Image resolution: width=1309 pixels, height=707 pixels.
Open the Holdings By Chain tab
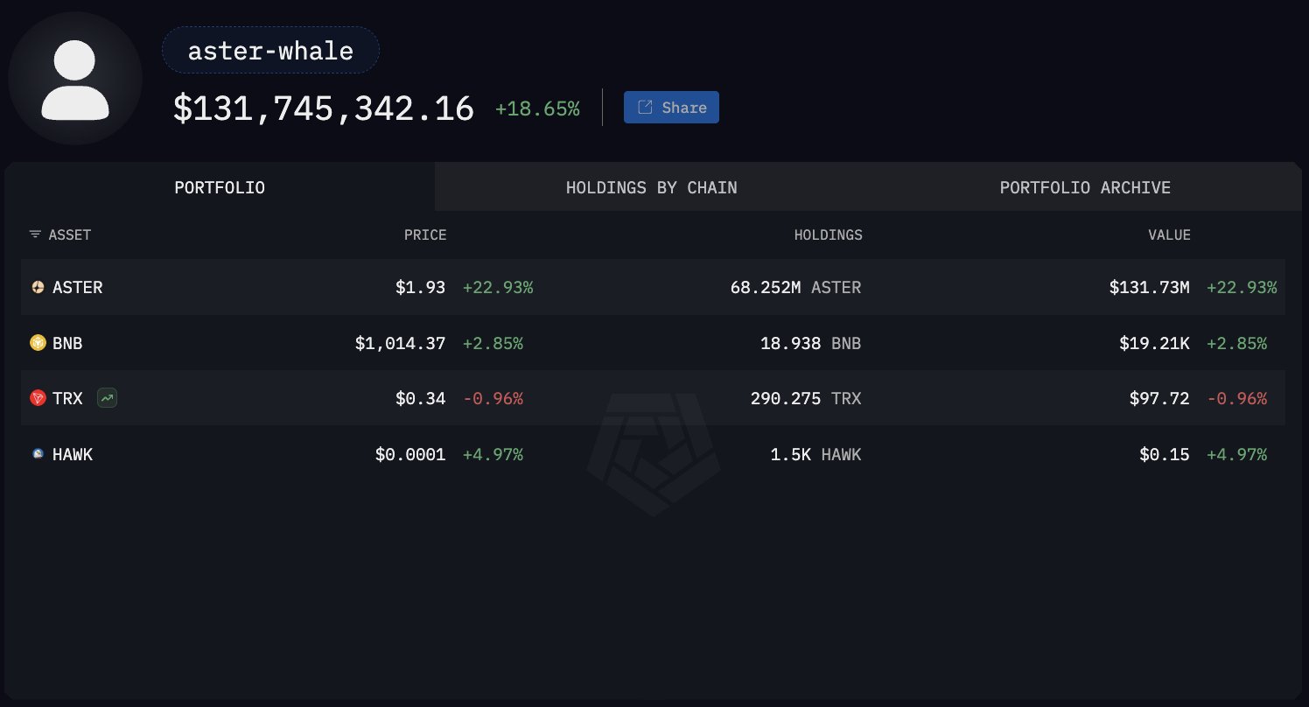(651, 187)
